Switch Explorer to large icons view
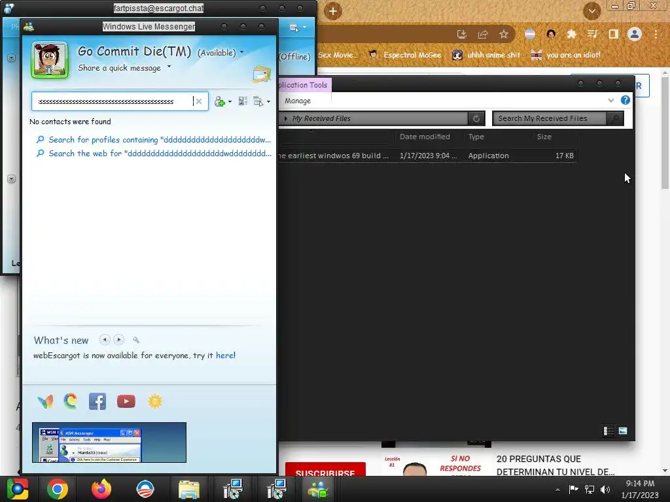 point(623,431)
